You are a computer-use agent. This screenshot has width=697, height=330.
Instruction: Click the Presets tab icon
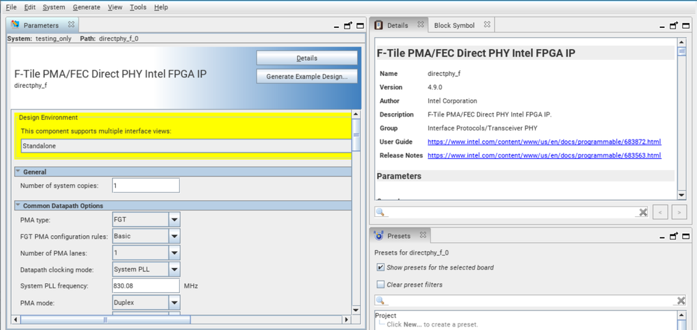(379, 235)
